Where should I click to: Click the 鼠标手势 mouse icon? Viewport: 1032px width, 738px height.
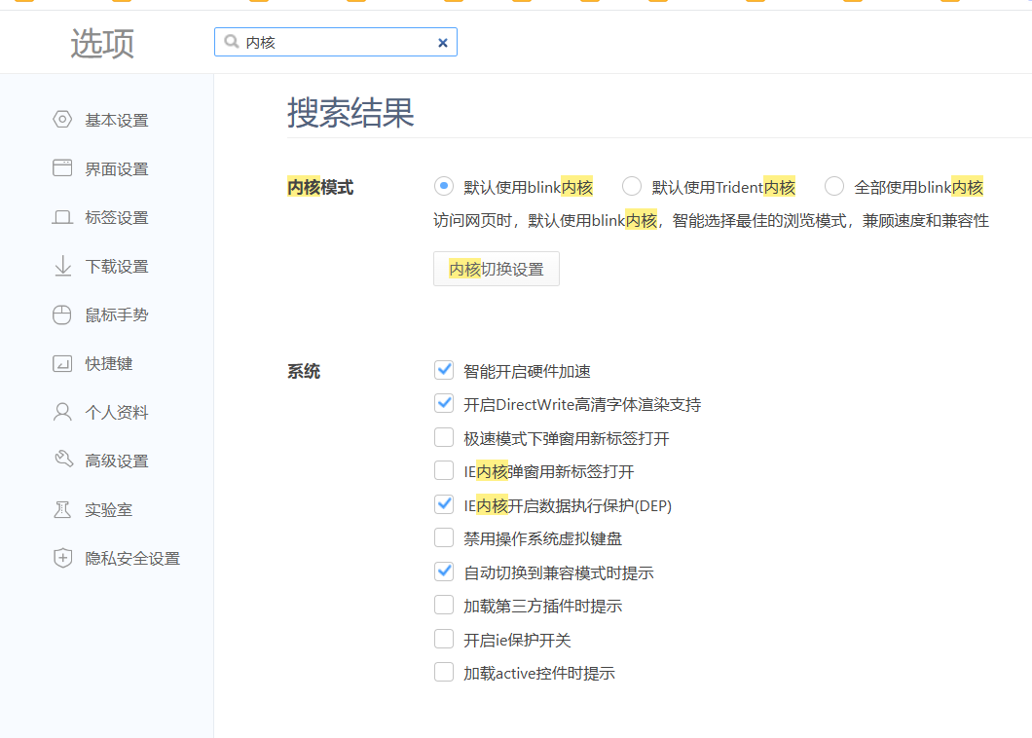point(62,314)
